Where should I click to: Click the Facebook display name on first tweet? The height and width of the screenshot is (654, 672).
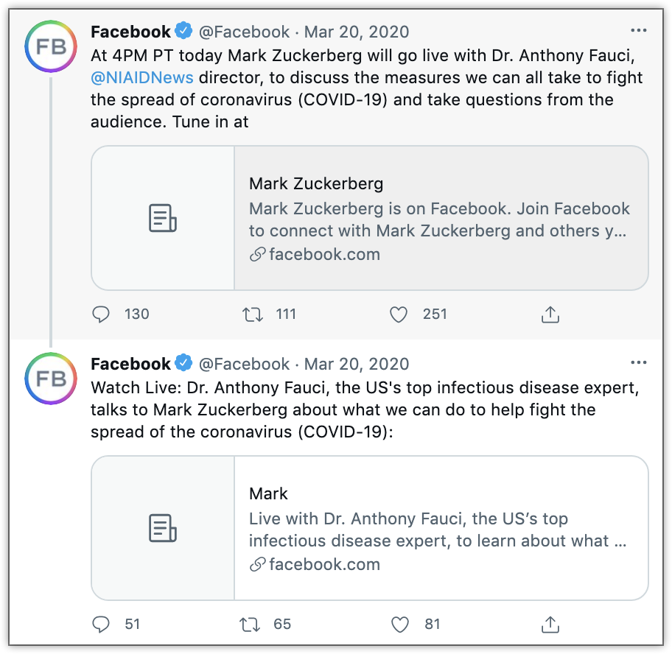click(130, 32)
